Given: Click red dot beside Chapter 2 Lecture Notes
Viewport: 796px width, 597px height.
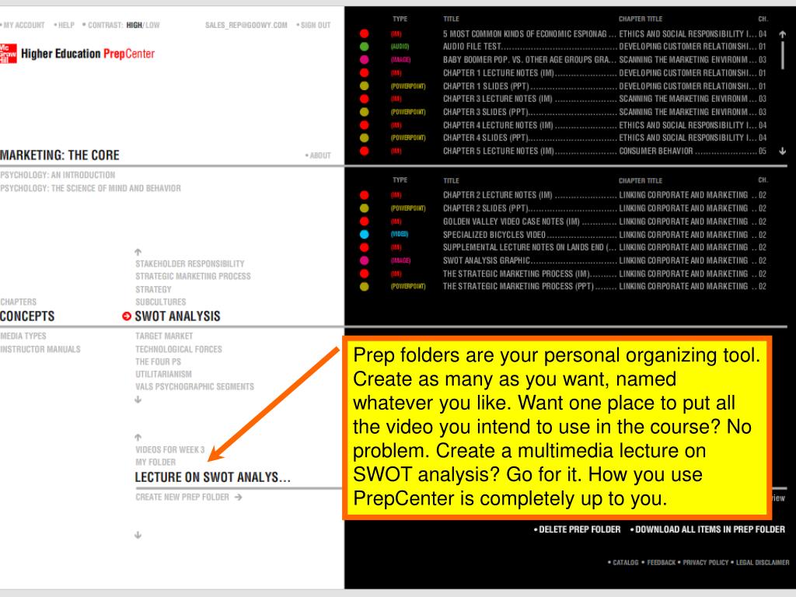Looking at the screenshot, I should coord(364,195).
